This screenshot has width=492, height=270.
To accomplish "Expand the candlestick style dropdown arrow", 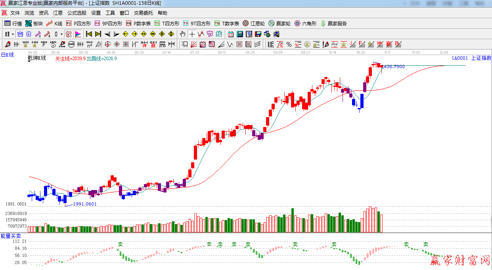I will tap(61, 34).
